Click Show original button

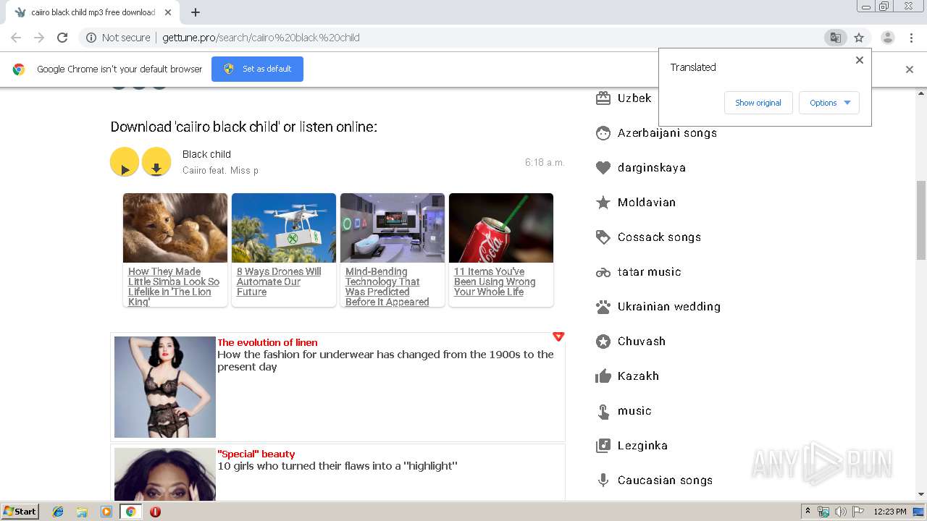tap(758, 103)
